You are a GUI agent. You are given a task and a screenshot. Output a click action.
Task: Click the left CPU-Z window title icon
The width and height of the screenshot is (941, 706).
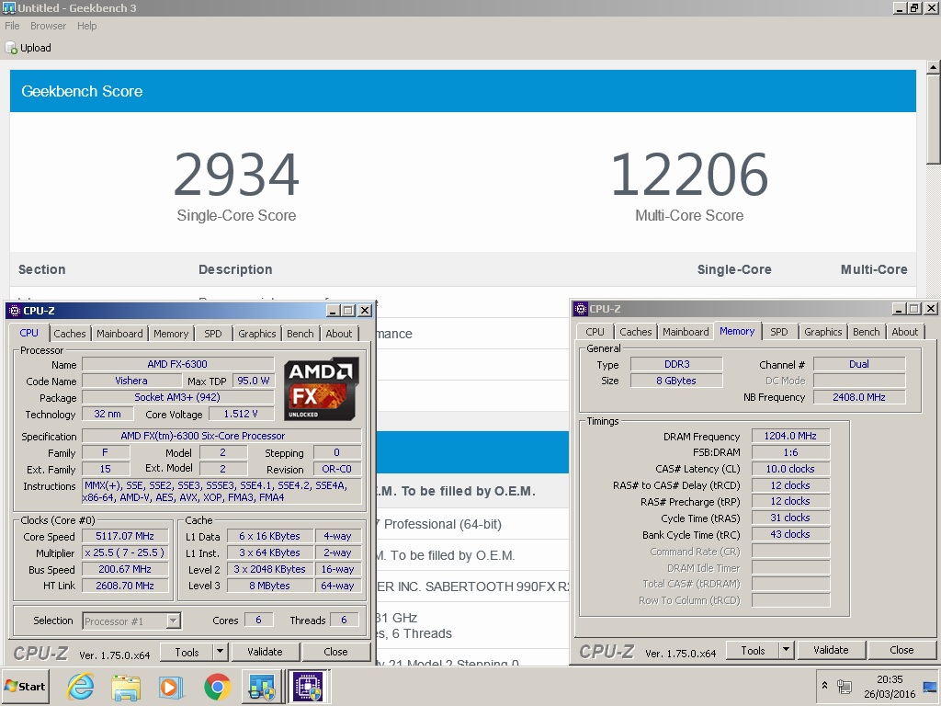15,311
